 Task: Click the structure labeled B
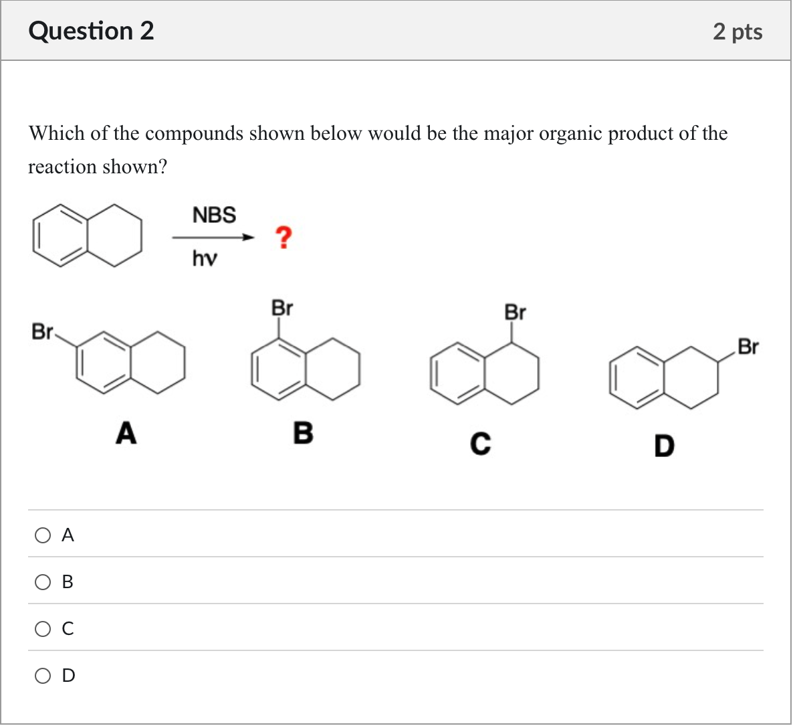pos(304,368)
